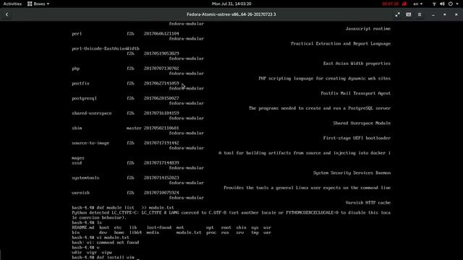Click 'perl-Unicode-EastAsianWidth' module name
Viewport: 463px width, 260px height.
click(106, 48)
